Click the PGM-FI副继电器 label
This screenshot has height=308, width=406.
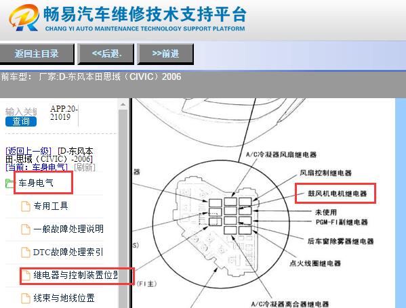342,222
